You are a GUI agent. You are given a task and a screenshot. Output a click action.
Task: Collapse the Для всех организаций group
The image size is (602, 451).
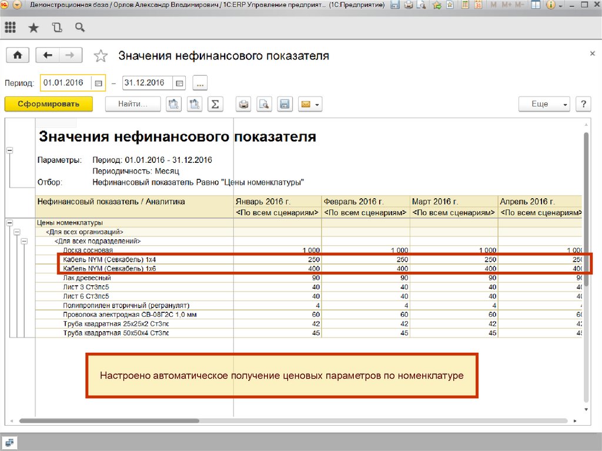click(16, 232)
